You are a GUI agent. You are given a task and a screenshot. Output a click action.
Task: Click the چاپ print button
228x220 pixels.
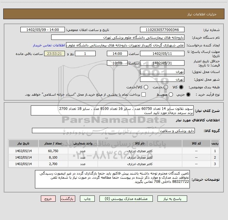pyautogui.click(x=87, y=199)
